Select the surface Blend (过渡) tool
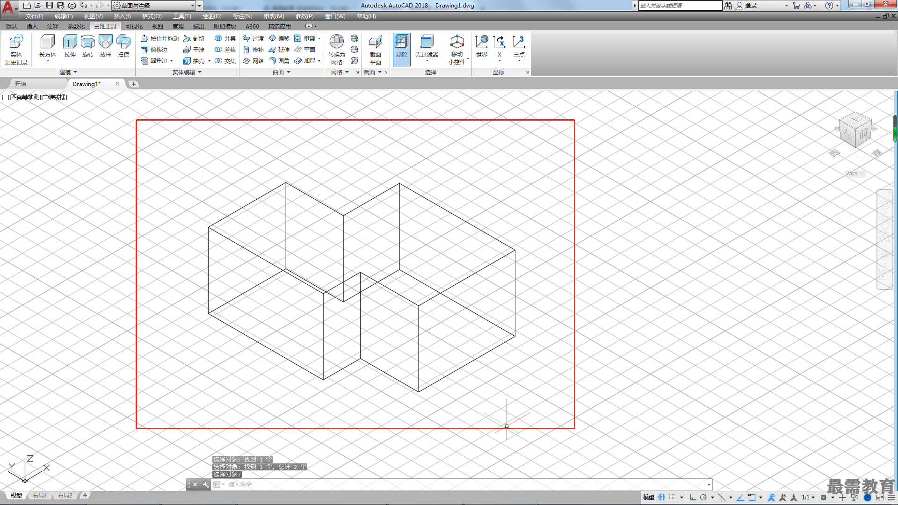 pyautogui.click(x=253, y=38)
